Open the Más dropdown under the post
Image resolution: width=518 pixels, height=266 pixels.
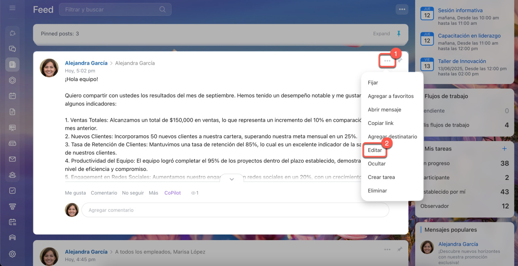click(153, 193)
